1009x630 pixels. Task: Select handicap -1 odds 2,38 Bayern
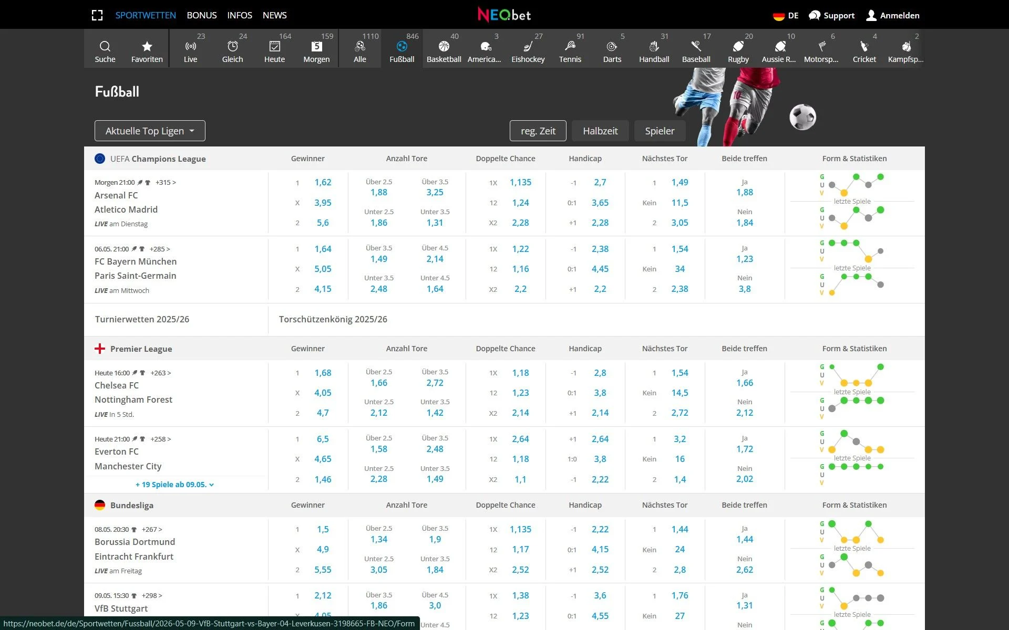point(600,249)
